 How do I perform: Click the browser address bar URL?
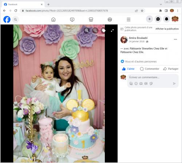(x=67, y=11)
